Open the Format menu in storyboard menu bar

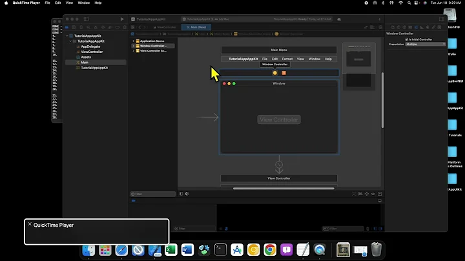[x=287, y=59]
